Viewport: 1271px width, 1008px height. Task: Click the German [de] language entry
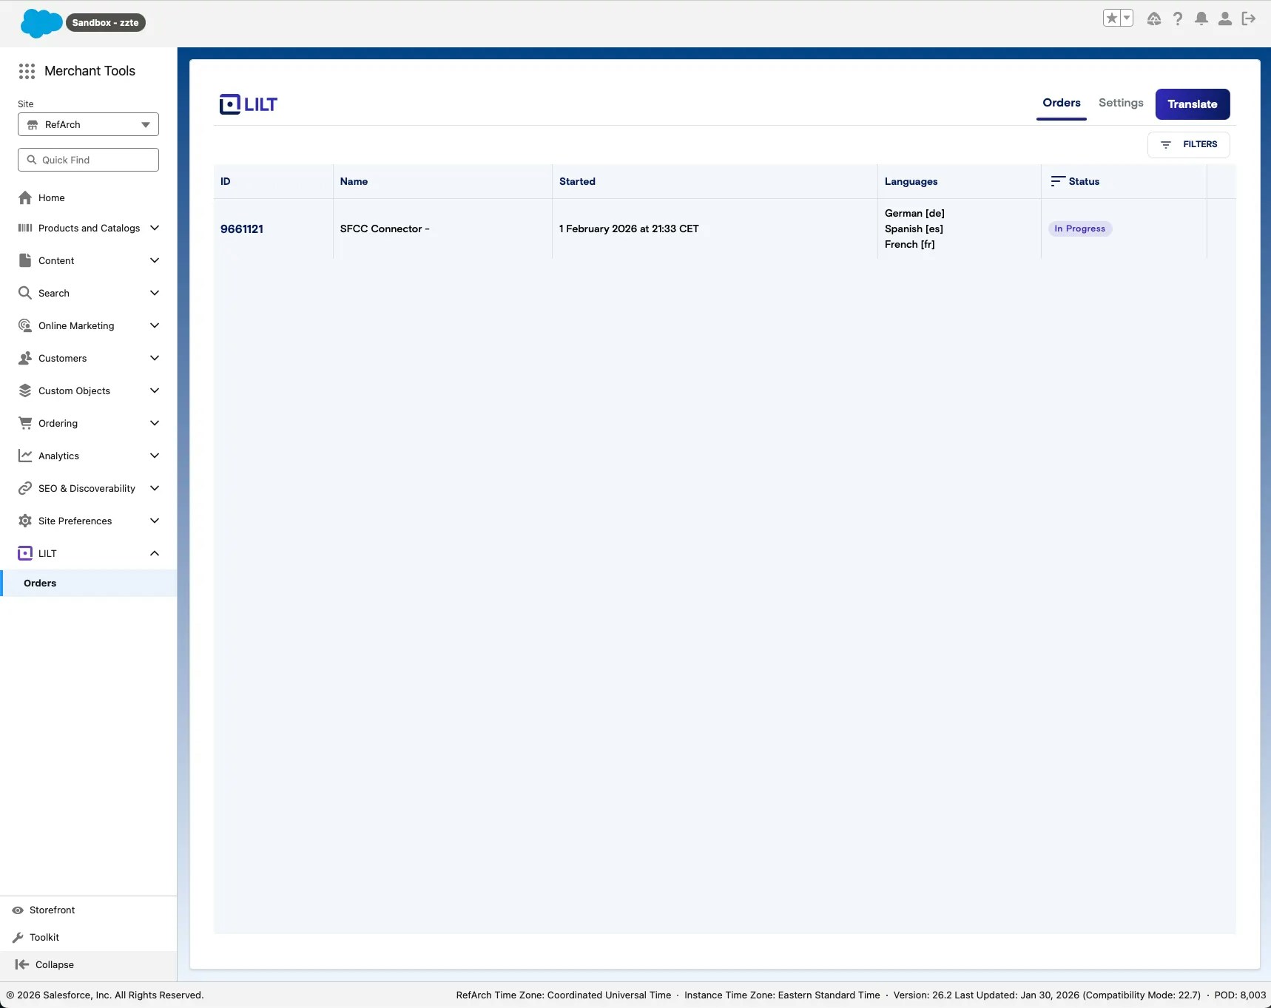pos(914,213)
